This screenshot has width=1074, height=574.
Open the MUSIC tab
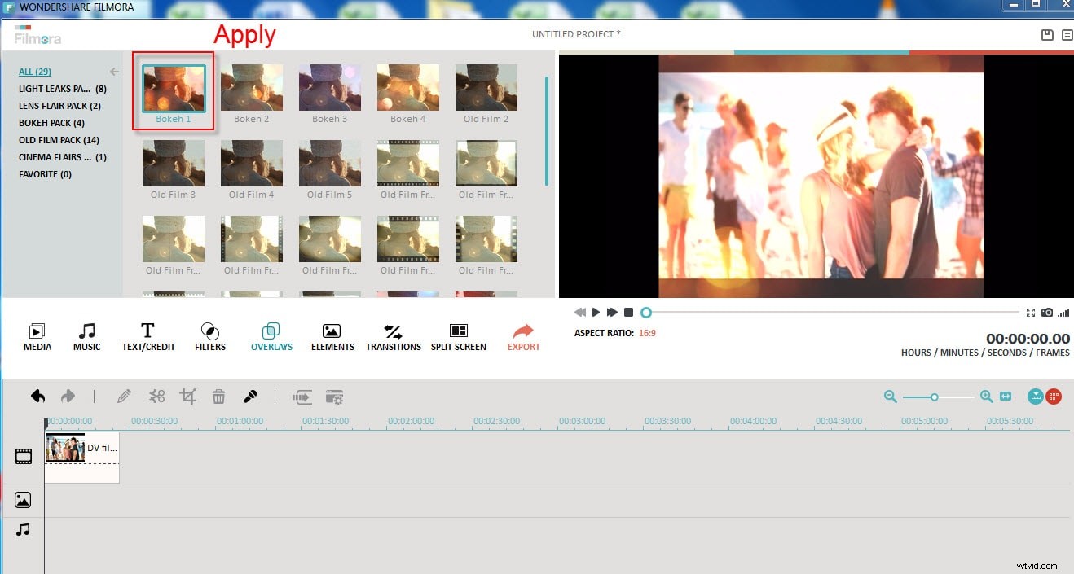(x=86, y=334)
